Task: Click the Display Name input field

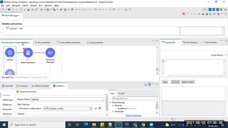Action: [67, 99]
